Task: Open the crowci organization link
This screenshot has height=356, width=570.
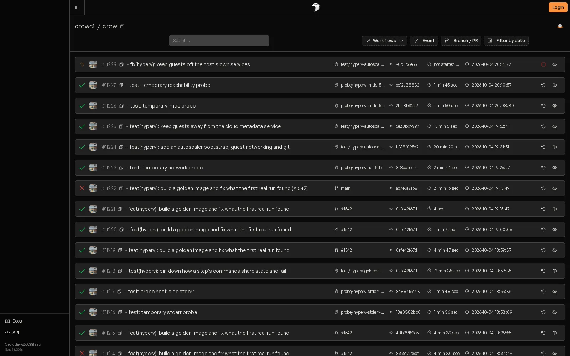Action: click(x=85, y=26)
